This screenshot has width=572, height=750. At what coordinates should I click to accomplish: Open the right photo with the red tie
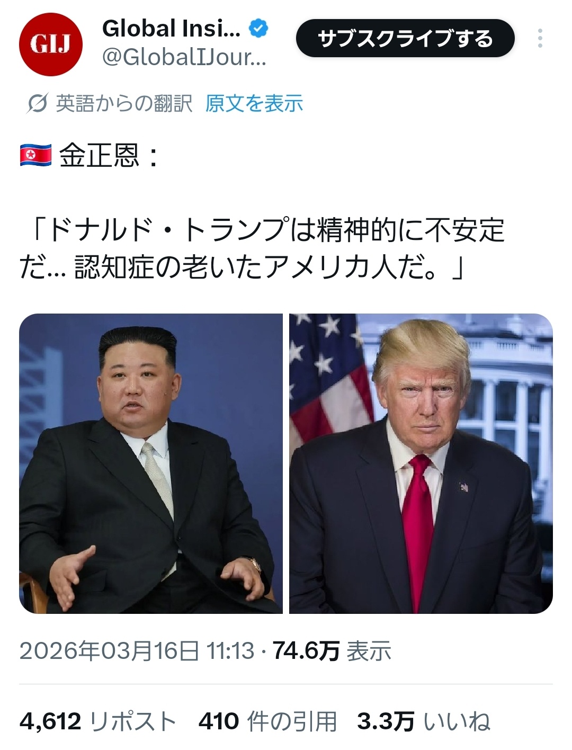pyautogui.click(x=421, y=463)
